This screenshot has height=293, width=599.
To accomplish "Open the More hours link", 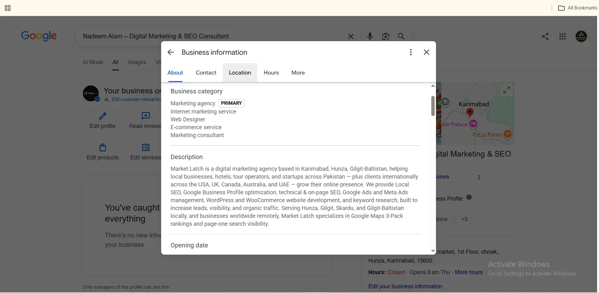I will pyautogui.click(x=469, y=272).
